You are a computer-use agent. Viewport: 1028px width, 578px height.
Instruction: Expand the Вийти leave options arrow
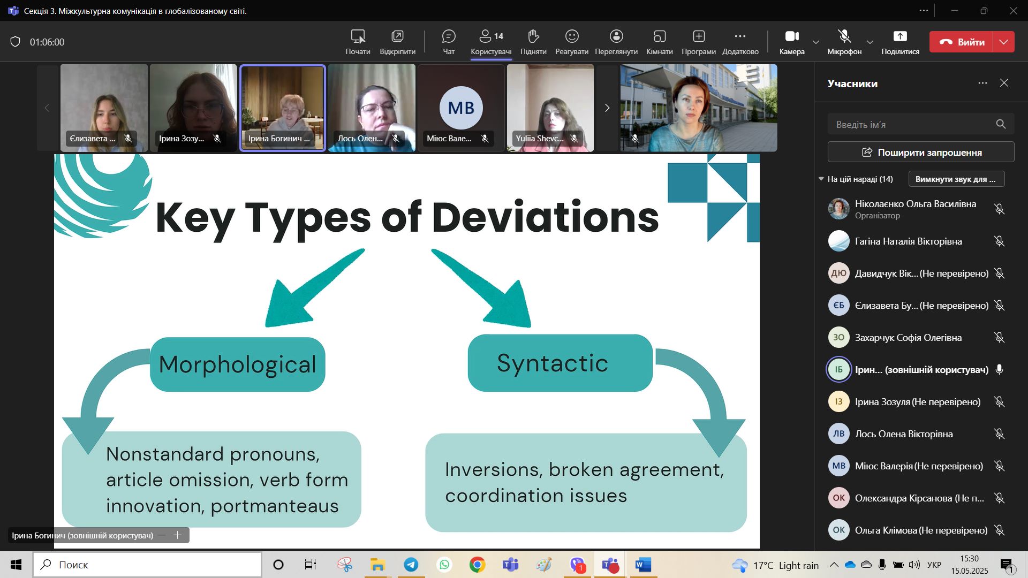tap(1004, 42)
